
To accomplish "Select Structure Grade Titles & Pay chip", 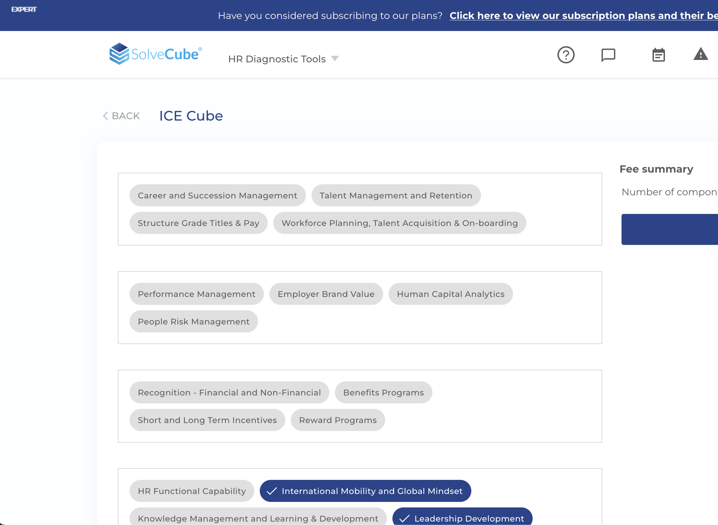I will coord(198,223).
